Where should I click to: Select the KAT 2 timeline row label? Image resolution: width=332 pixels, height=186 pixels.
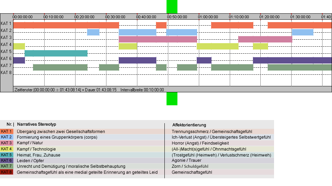point(6,31)
